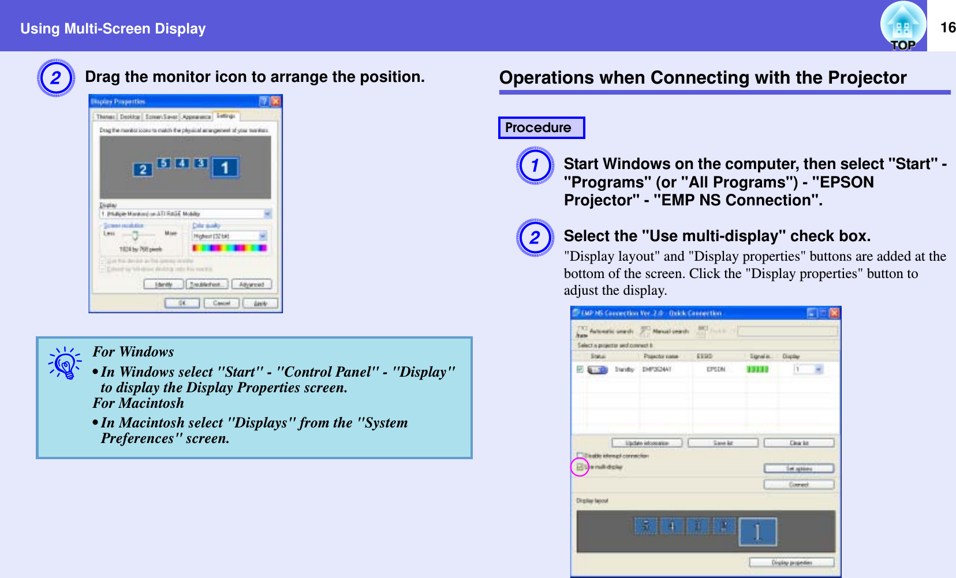Close the Display Properties window
The image size is (956, 578).
click(x=275, y=102)
